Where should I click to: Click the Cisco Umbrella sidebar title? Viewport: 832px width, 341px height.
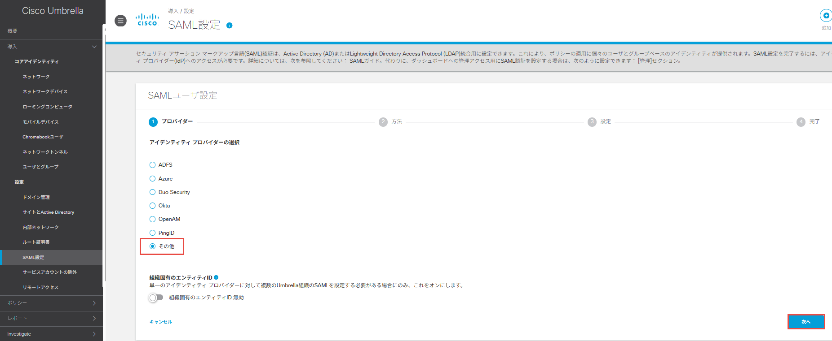pos(53,11)
